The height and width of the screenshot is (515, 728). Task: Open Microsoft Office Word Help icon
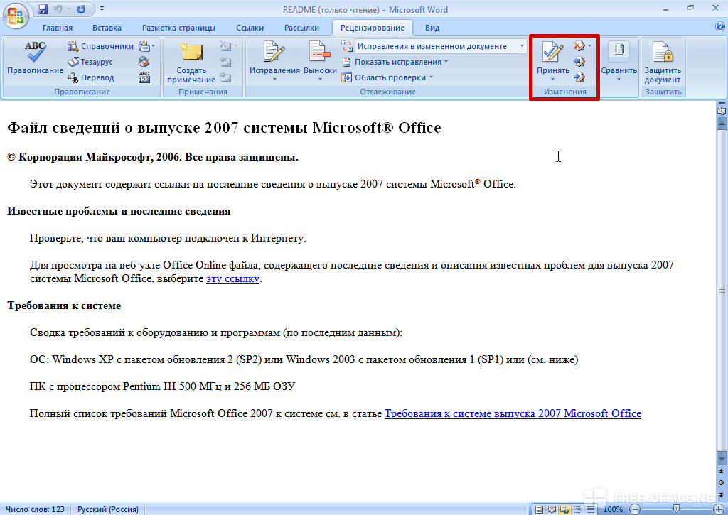(720, 27)
